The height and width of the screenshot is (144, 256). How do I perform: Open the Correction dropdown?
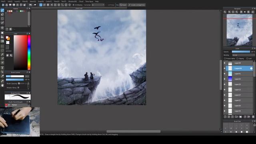[x=98, y=5]
